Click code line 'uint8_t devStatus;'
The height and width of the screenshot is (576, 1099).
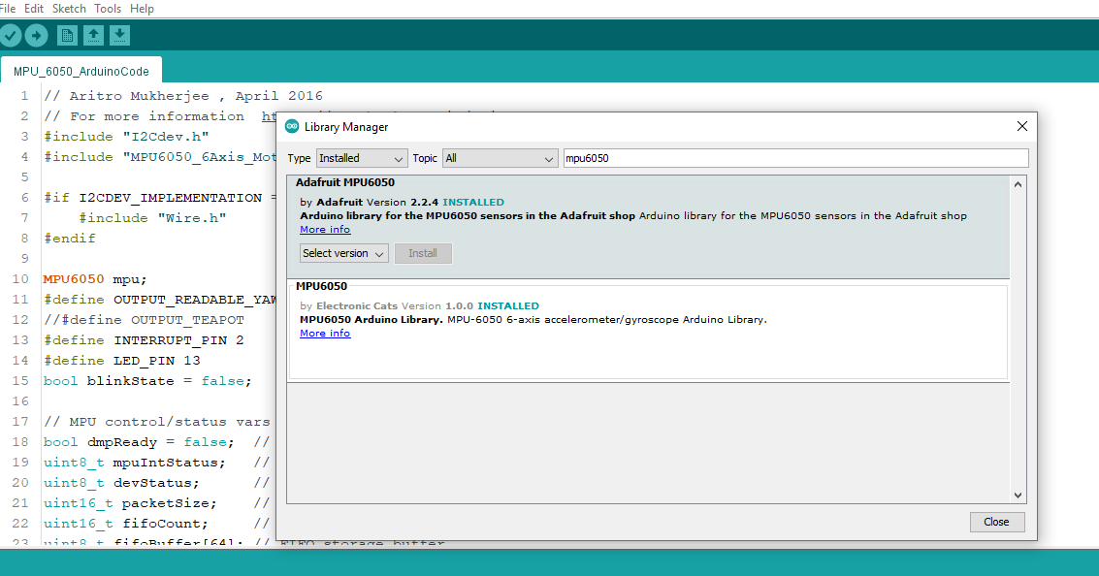click(x=121, y=483)
